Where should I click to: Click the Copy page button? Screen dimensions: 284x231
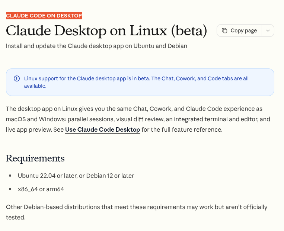click(239, 31)
